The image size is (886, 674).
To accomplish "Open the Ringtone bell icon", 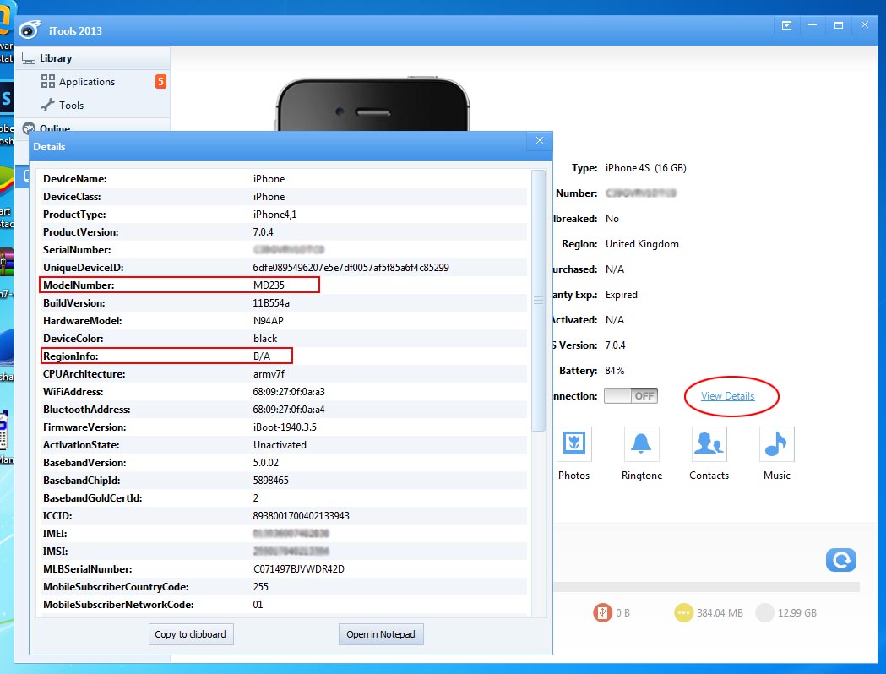I will pyautogui.click(x=641, y=444).
